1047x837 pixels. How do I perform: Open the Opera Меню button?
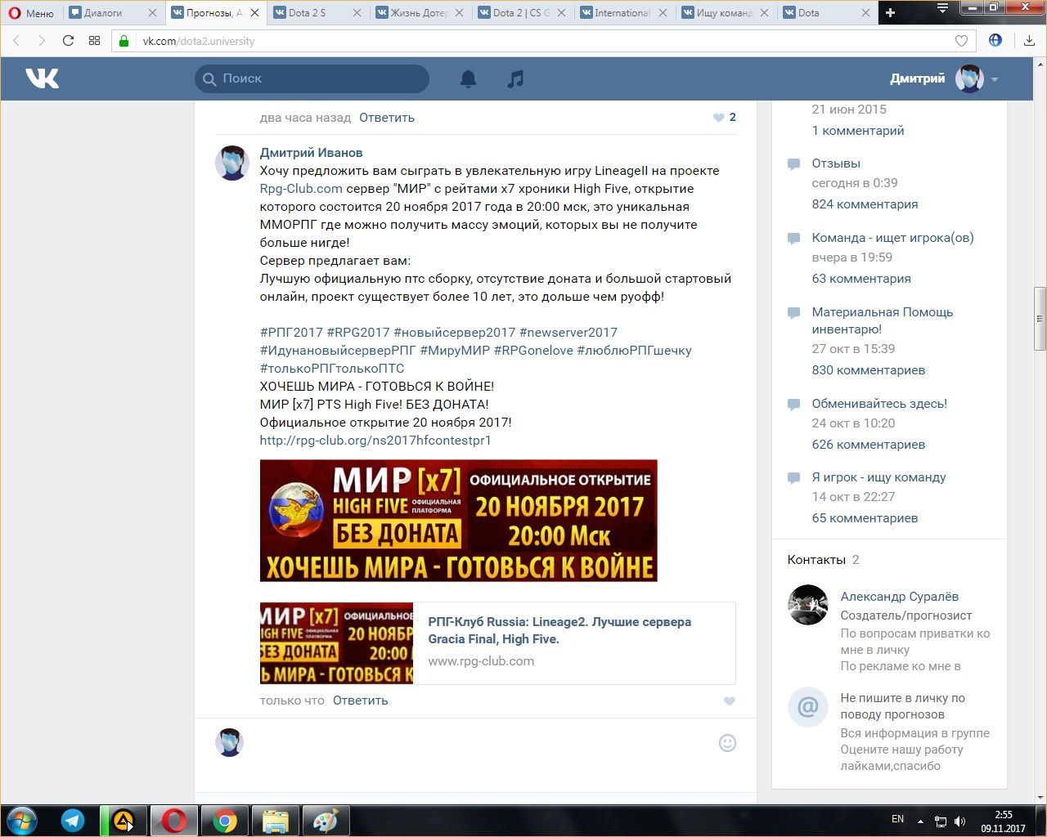point(31,13)
